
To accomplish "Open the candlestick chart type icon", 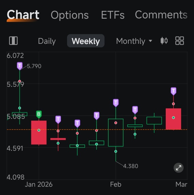I will point(164,41).
